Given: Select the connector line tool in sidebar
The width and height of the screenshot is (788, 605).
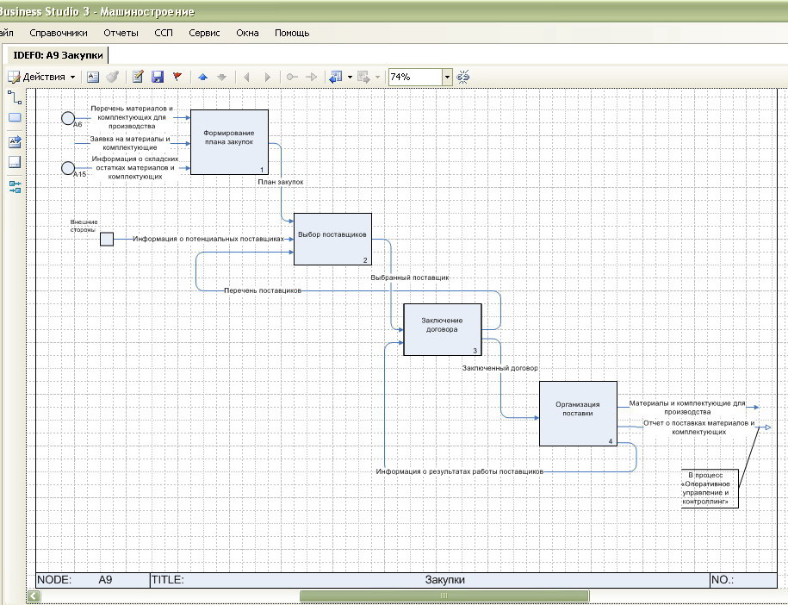Looking at the screenshot, I should pyautogui.click(x=15, y=97).
